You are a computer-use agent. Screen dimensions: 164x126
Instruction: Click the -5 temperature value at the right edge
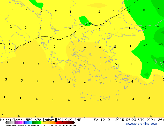coord(162,62)
